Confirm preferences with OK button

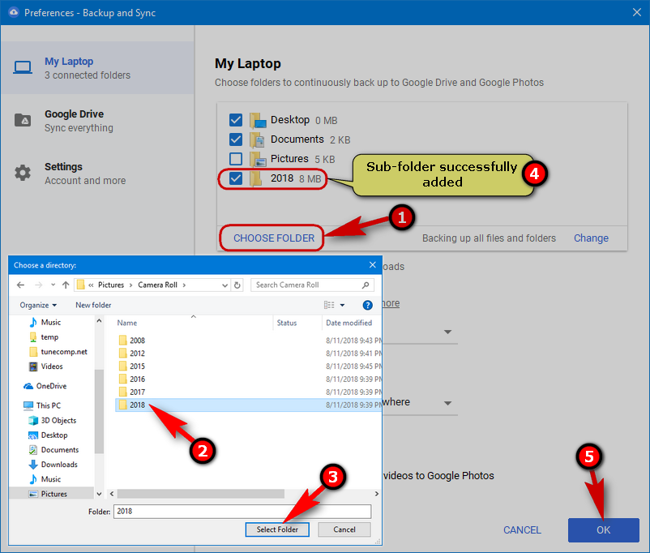coord(603,529)
